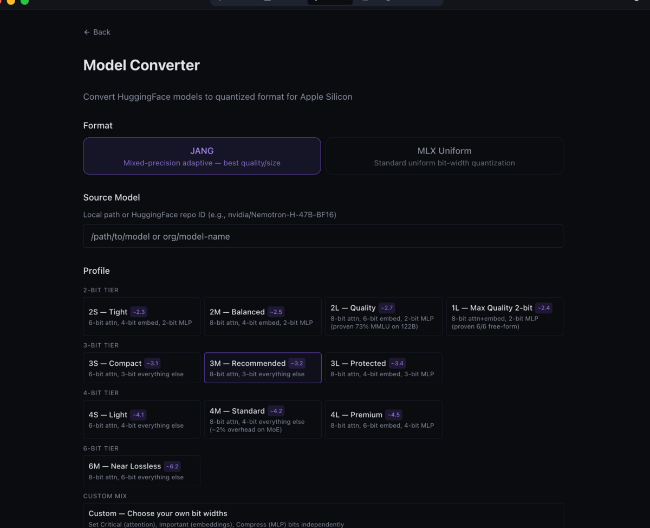
Task: Choose the 2M — Balanced profile
Action: [262, 317]
